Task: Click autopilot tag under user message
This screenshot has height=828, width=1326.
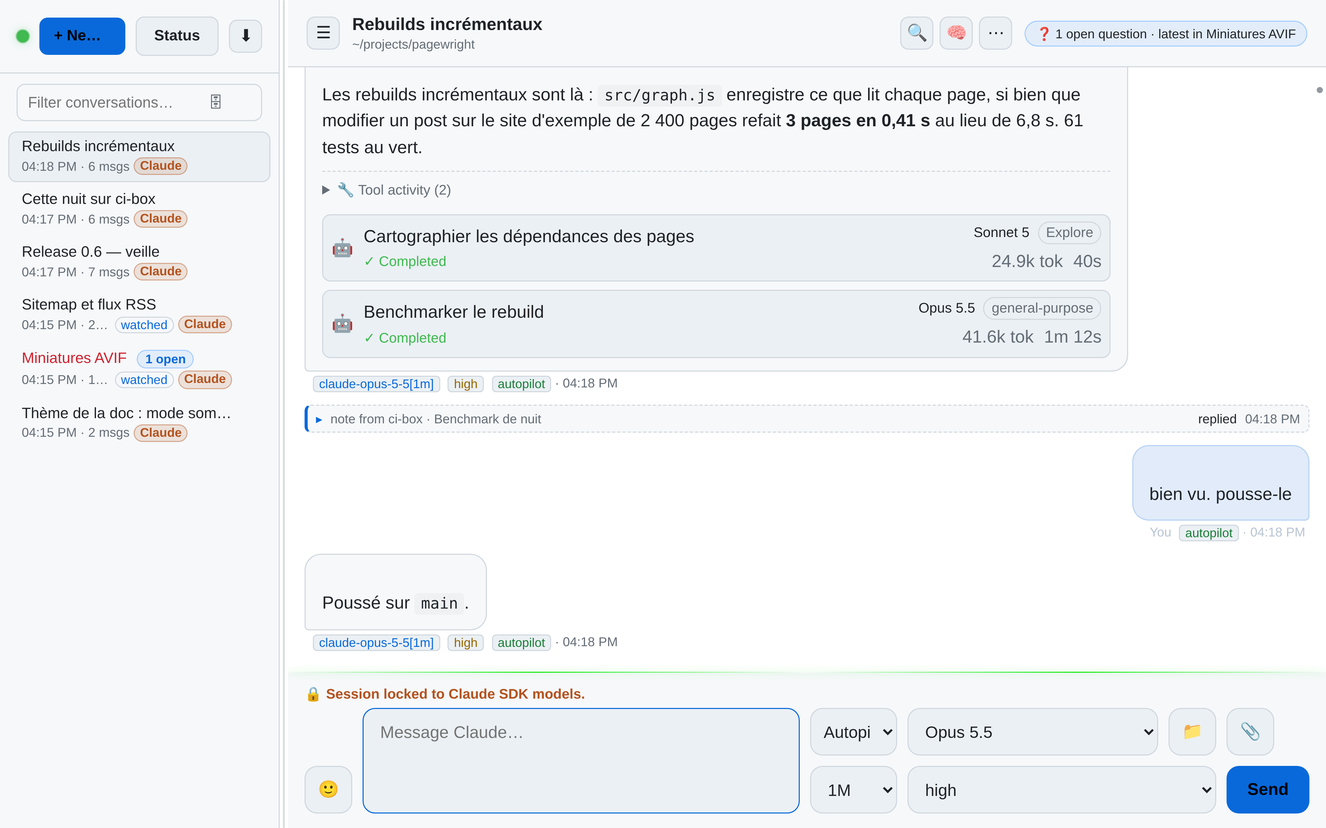Action: tap(1208, 532)
